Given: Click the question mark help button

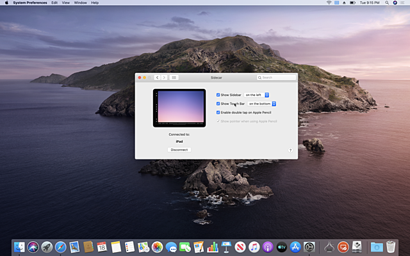Looking at the screenshot, I should click(290, 150).
